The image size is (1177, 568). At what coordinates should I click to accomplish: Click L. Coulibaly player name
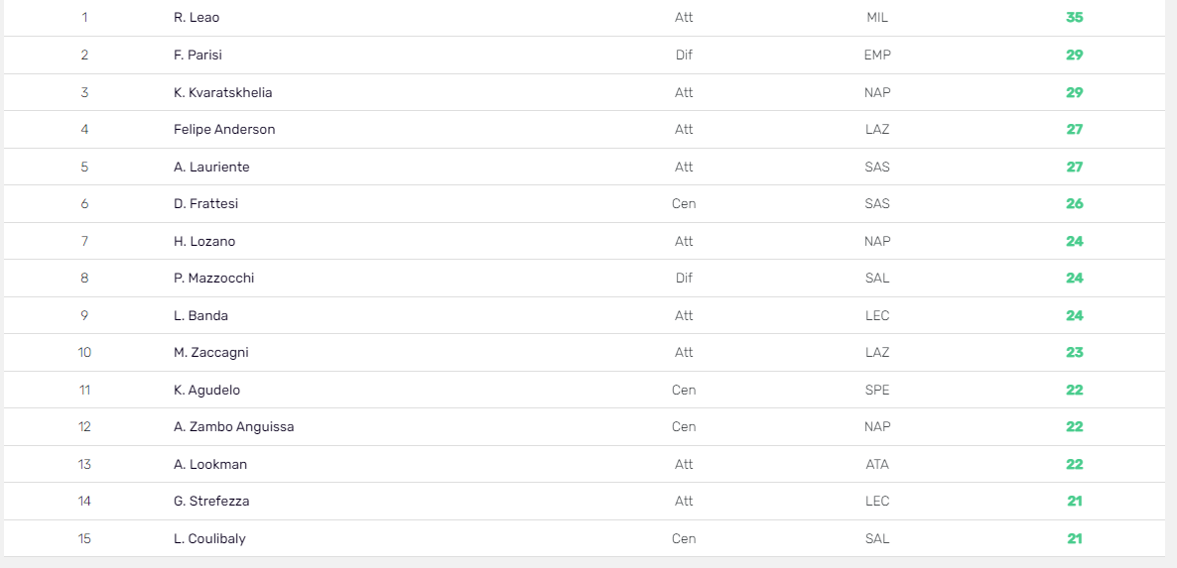click(209, 539)
